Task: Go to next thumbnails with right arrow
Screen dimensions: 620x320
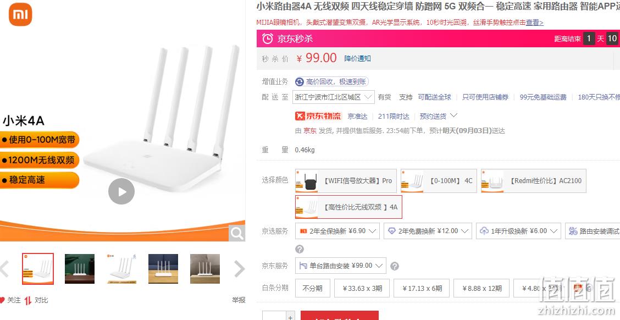Action: pyautogui.click(x=240, y=269)
